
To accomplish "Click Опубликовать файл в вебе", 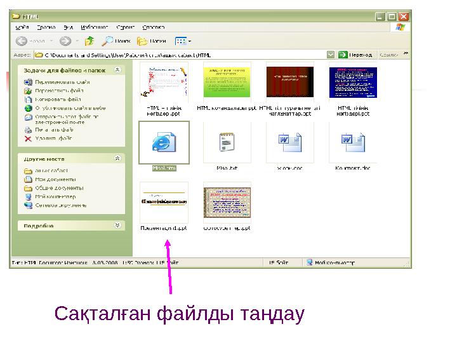I will point(70,108).
